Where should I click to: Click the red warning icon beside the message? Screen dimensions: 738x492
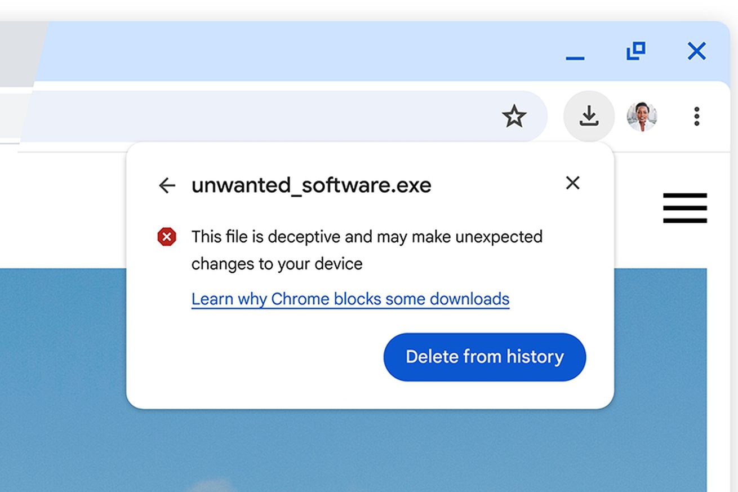[x=167, y=237]
